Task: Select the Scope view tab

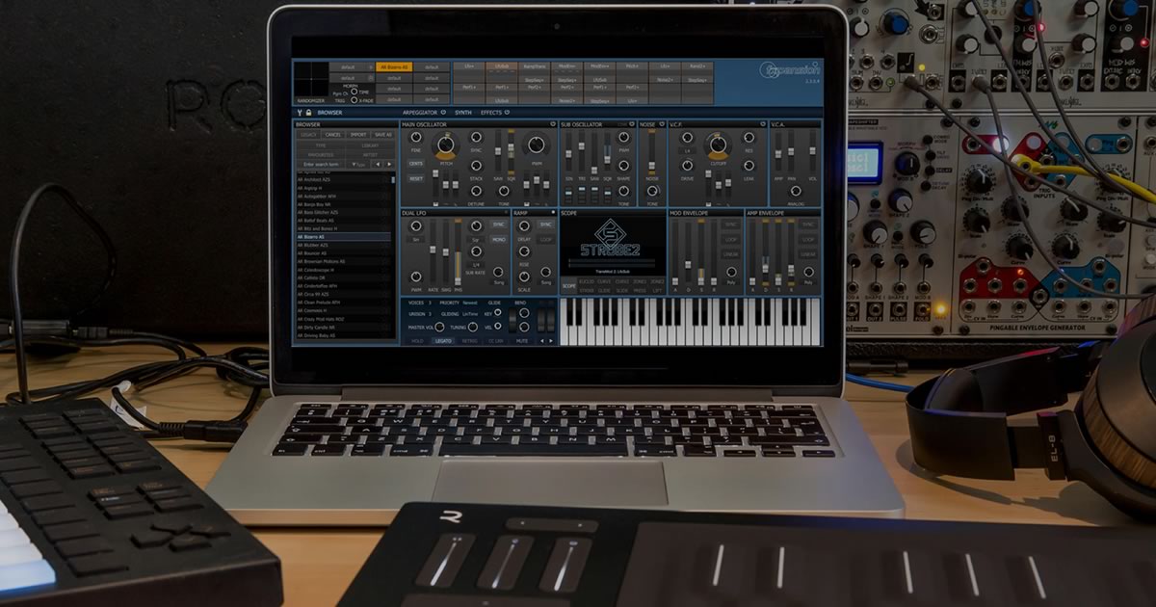Action: tap(568, 285)
